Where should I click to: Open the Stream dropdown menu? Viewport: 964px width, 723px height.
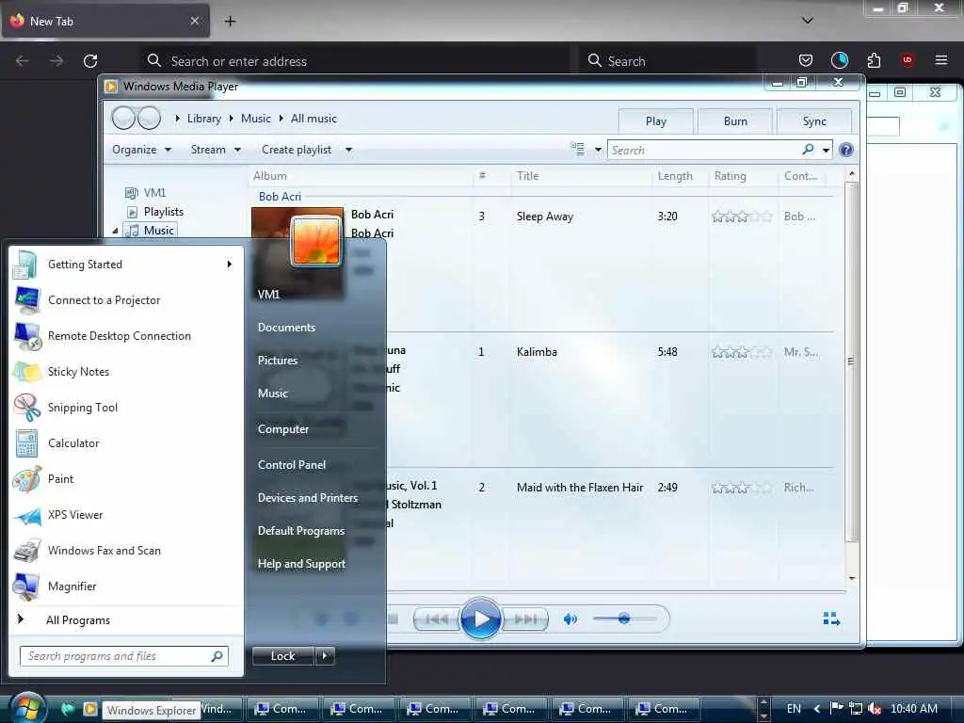click(x=216, y=150)
